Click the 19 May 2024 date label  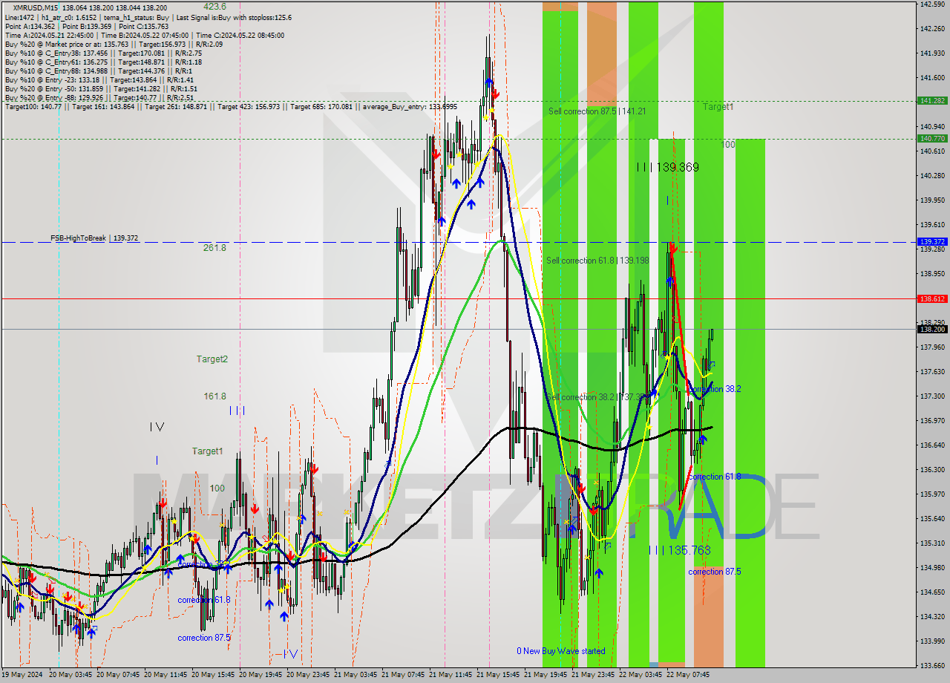(x=22, y=675)
